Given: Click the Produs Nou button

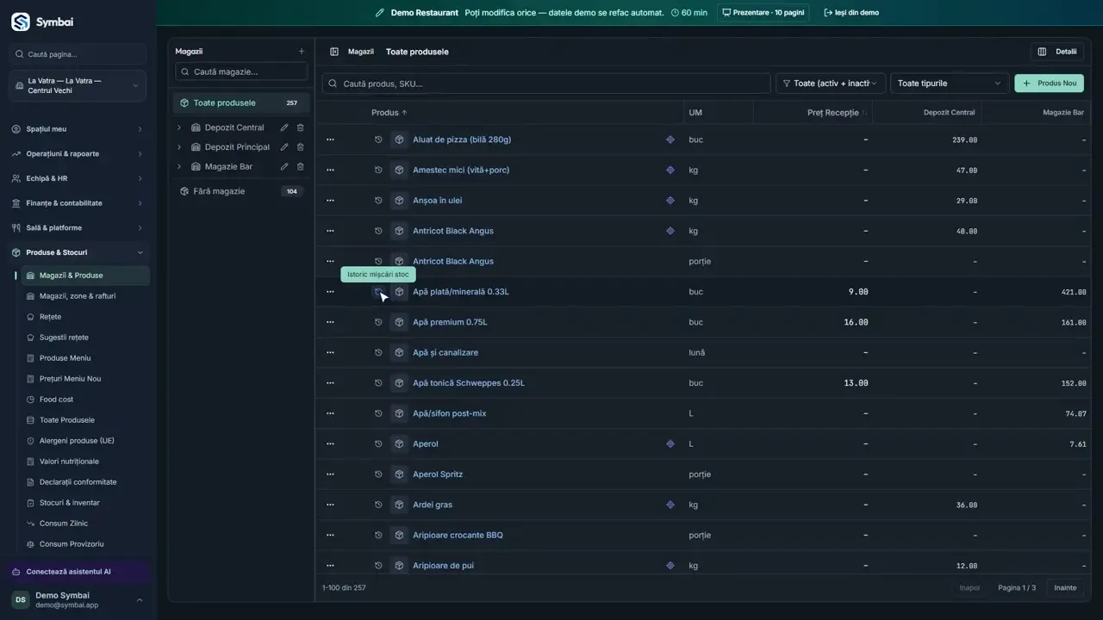Looking at the screenshot, I should coord(1049,84).
